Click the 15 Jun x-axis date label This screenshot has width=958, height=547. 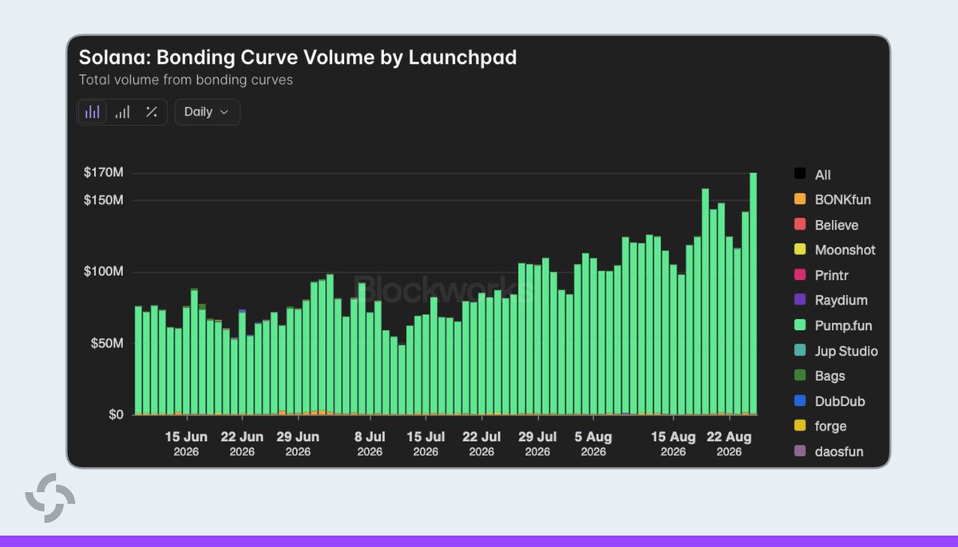(186, 437)
